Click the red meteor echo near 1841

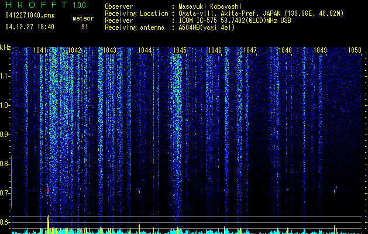48,190
